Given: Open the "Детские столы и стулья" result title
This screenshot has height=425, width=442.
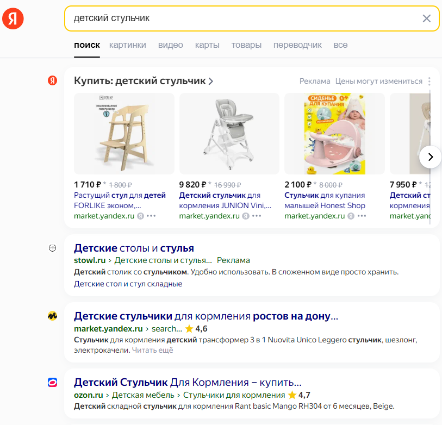Looking at the screenshot, I should (134, 248).
